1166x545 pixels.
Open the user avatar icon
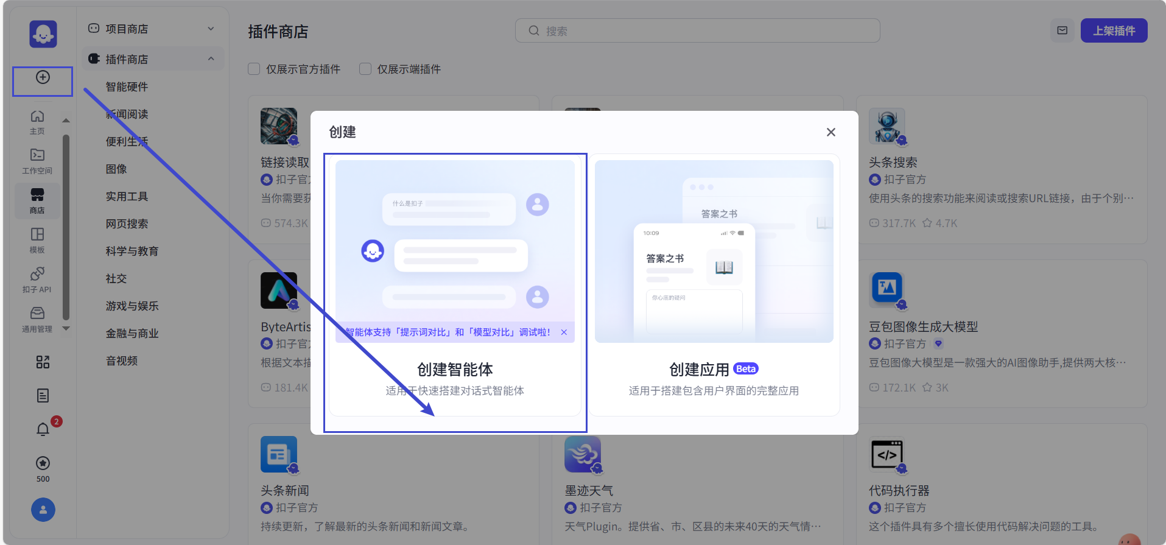tap(43, 510)
